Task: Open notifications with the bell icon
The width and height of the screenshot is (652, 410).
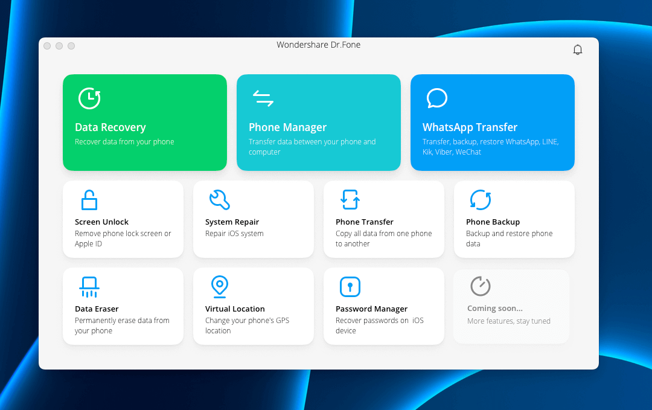Action: point(578,50)
